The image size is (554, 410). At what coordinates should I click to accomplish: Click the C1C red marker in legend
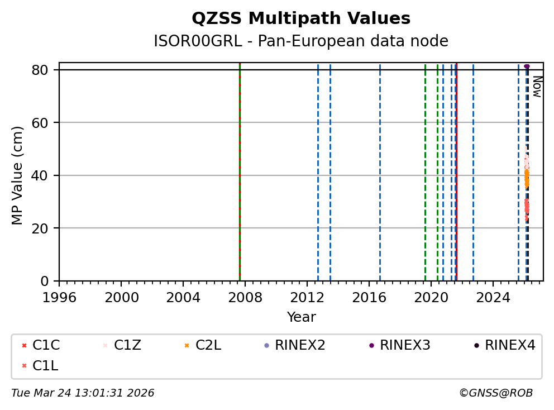23,346
